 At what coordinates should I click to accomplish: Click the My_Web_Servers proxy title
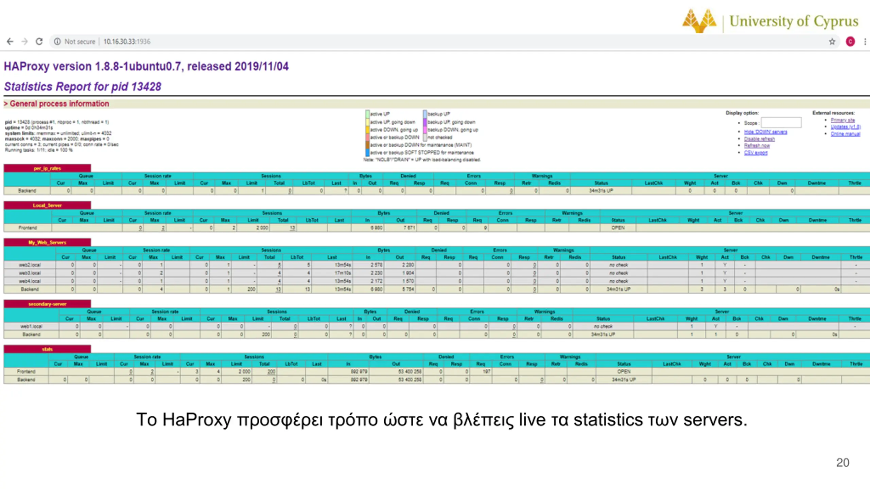click(x=47, y=242)
